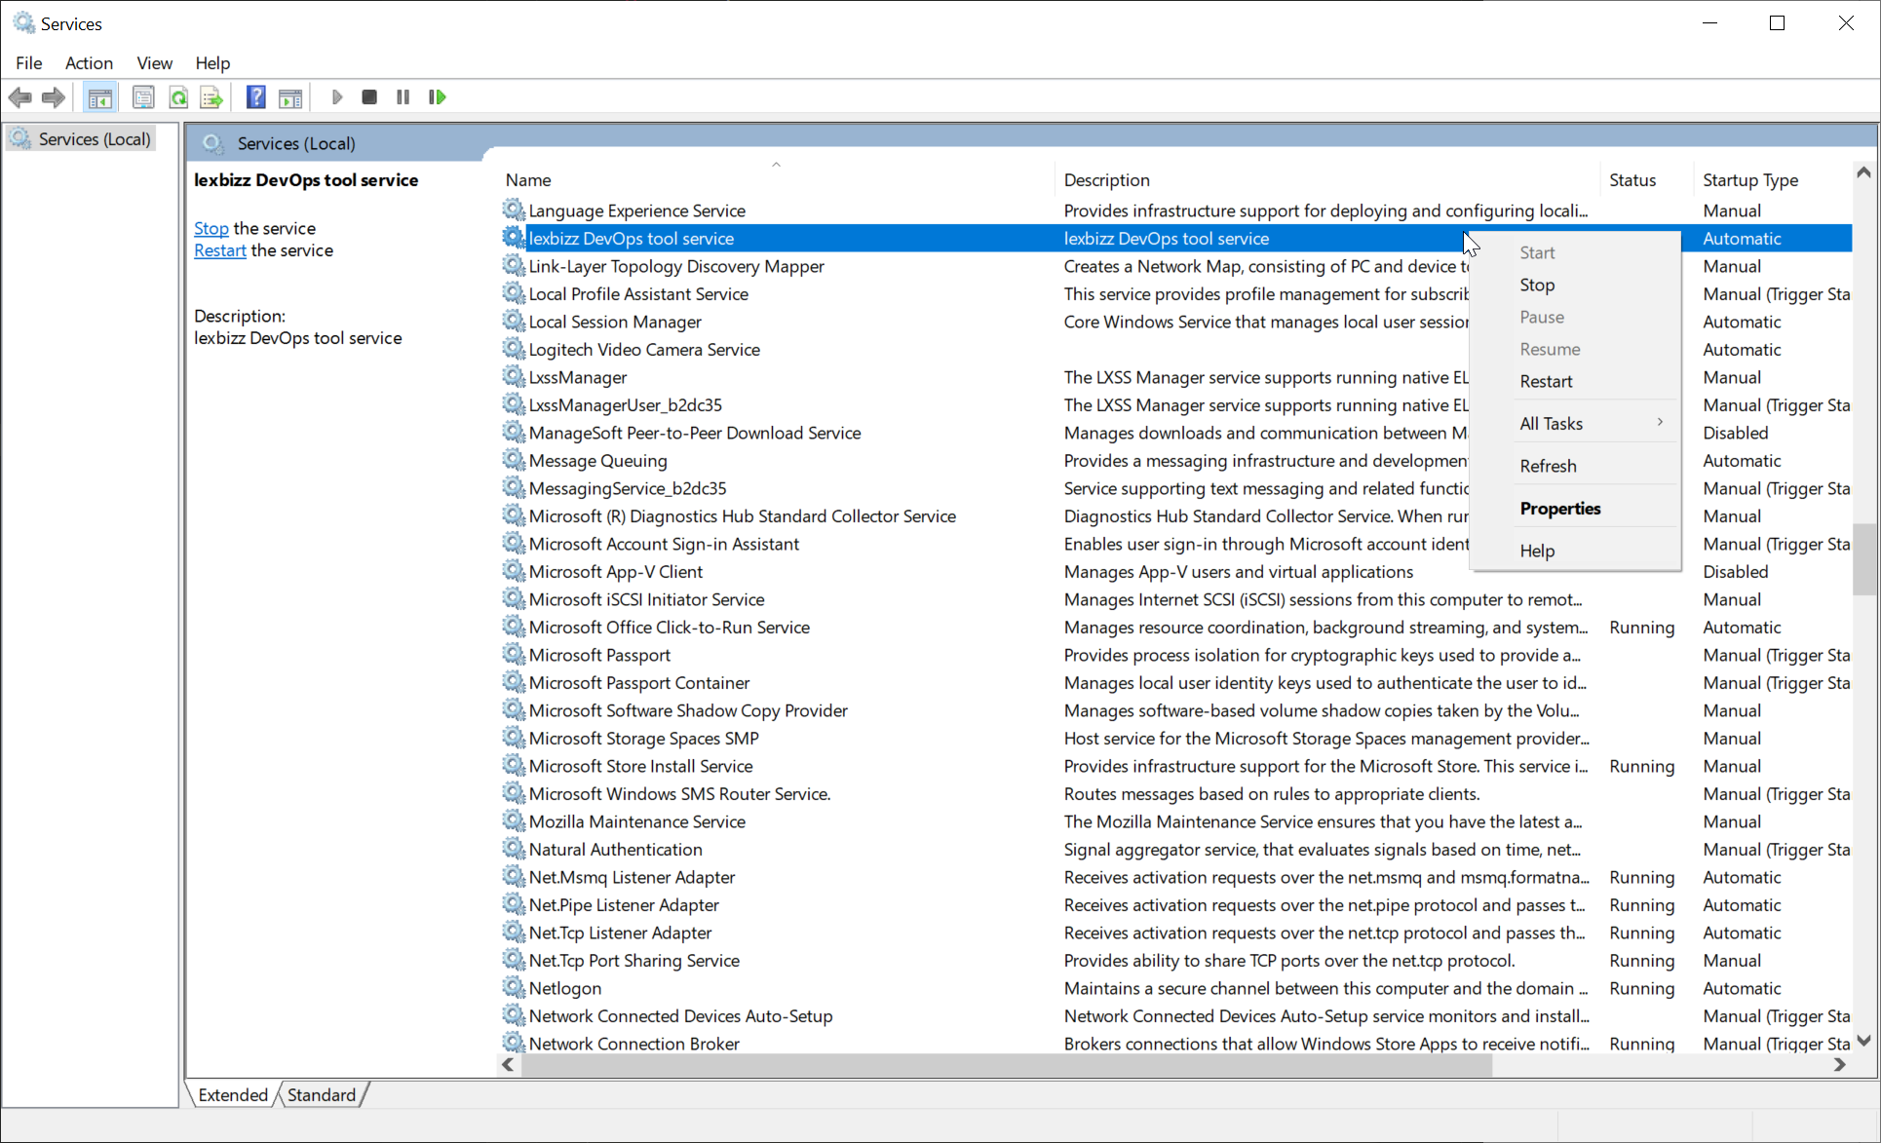
Task: Click the Stop the service link
Action: [211, 228]
